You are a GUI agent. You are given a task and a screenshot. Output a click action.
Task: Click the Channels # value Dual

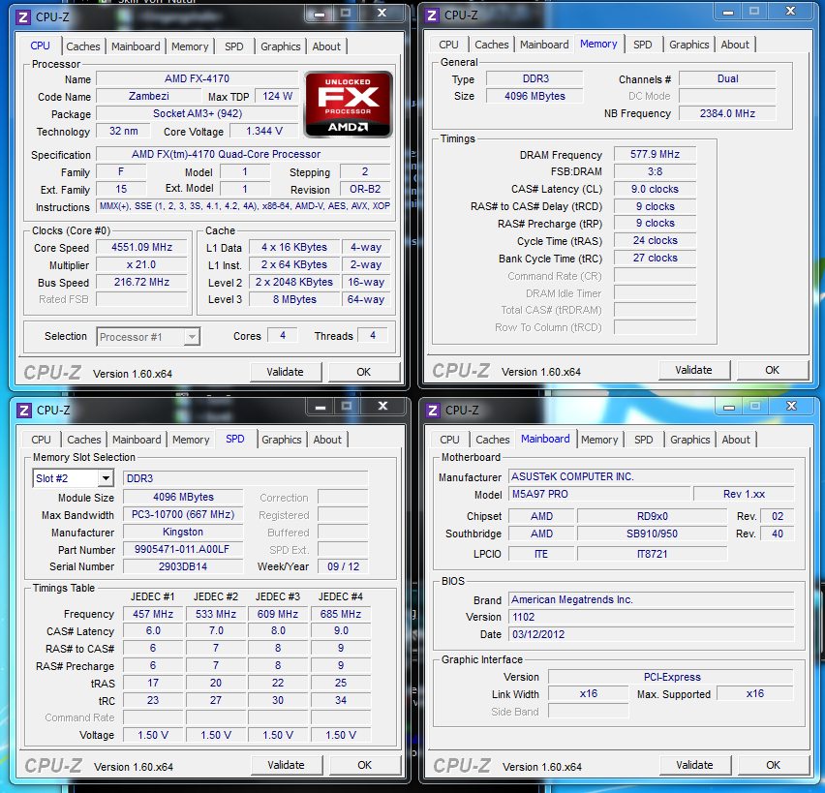click(x=727, y=79)
